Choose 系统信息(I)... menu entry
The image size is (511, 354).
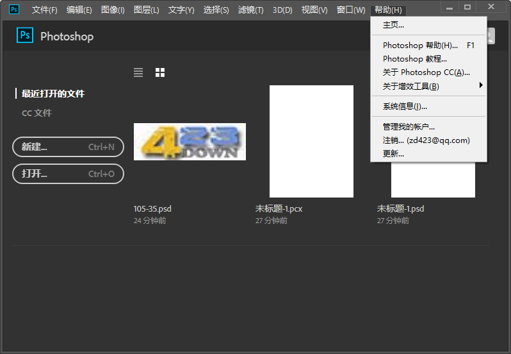coord(428,106)
